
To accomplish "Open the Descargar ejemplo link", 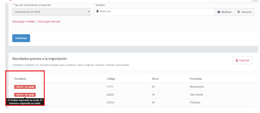I will (x=49, y=22).
